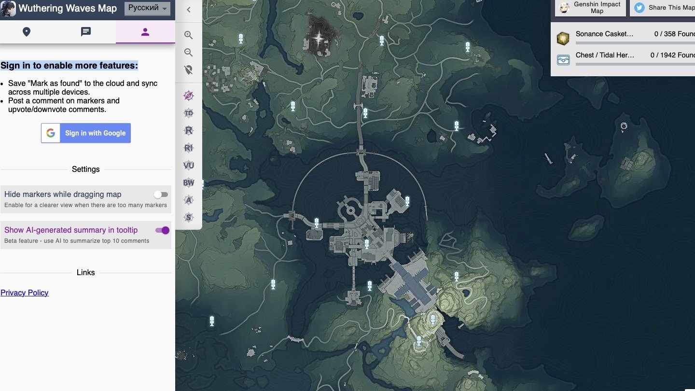This screenshot has height=391, width=695.
Task: Collapse the sidebar with the left chevron
Action: click(x=189, y=10)
